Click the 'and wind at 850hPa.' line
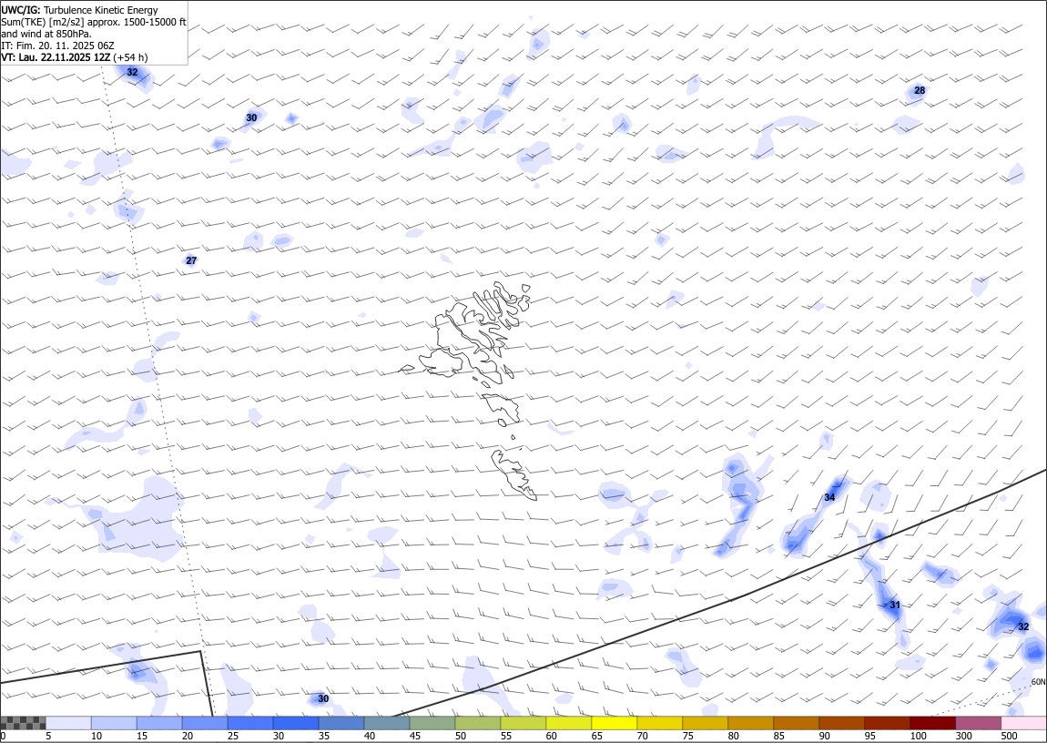Screen dimensions: 1047x743 click(46, 34)
